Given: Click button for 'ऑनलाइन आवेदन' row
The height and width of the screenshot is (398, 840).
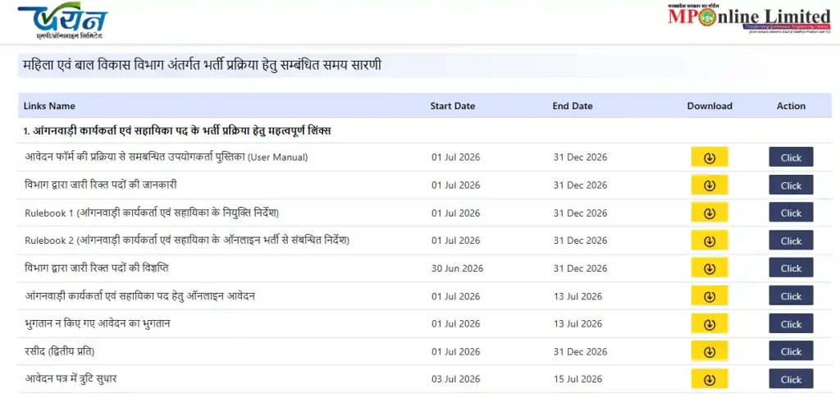Looking at the screenshot, I should tap(791, 296).
